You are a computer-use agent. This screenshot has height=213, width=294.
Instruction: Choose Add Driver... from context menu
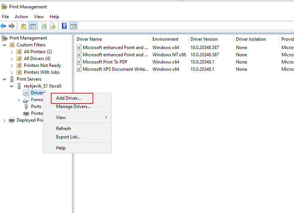[68, 98]
